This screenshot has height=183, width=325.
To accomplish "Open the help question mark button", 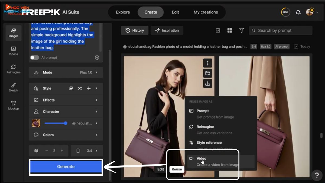I will click(x=317, y=175).
